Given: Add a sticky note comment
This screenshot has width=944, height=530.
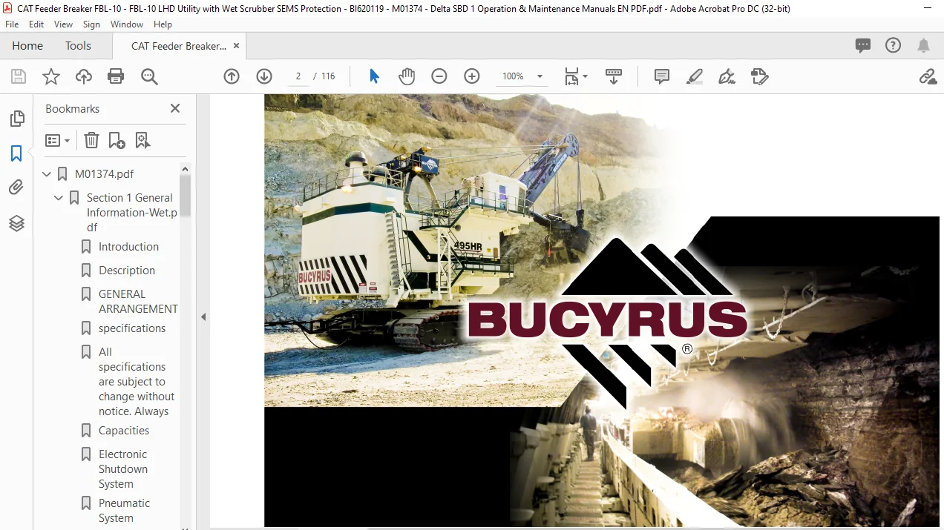Looking at the screenshot, I should pos(662,76).
